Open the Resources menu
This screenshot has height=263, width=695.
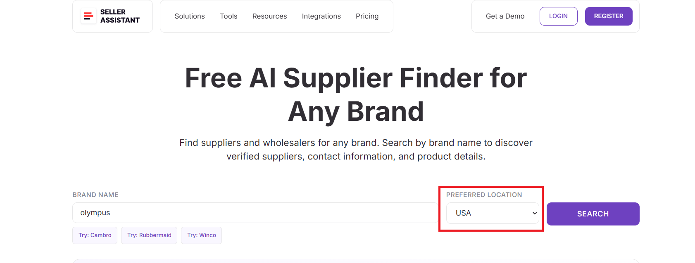(269, 16)
